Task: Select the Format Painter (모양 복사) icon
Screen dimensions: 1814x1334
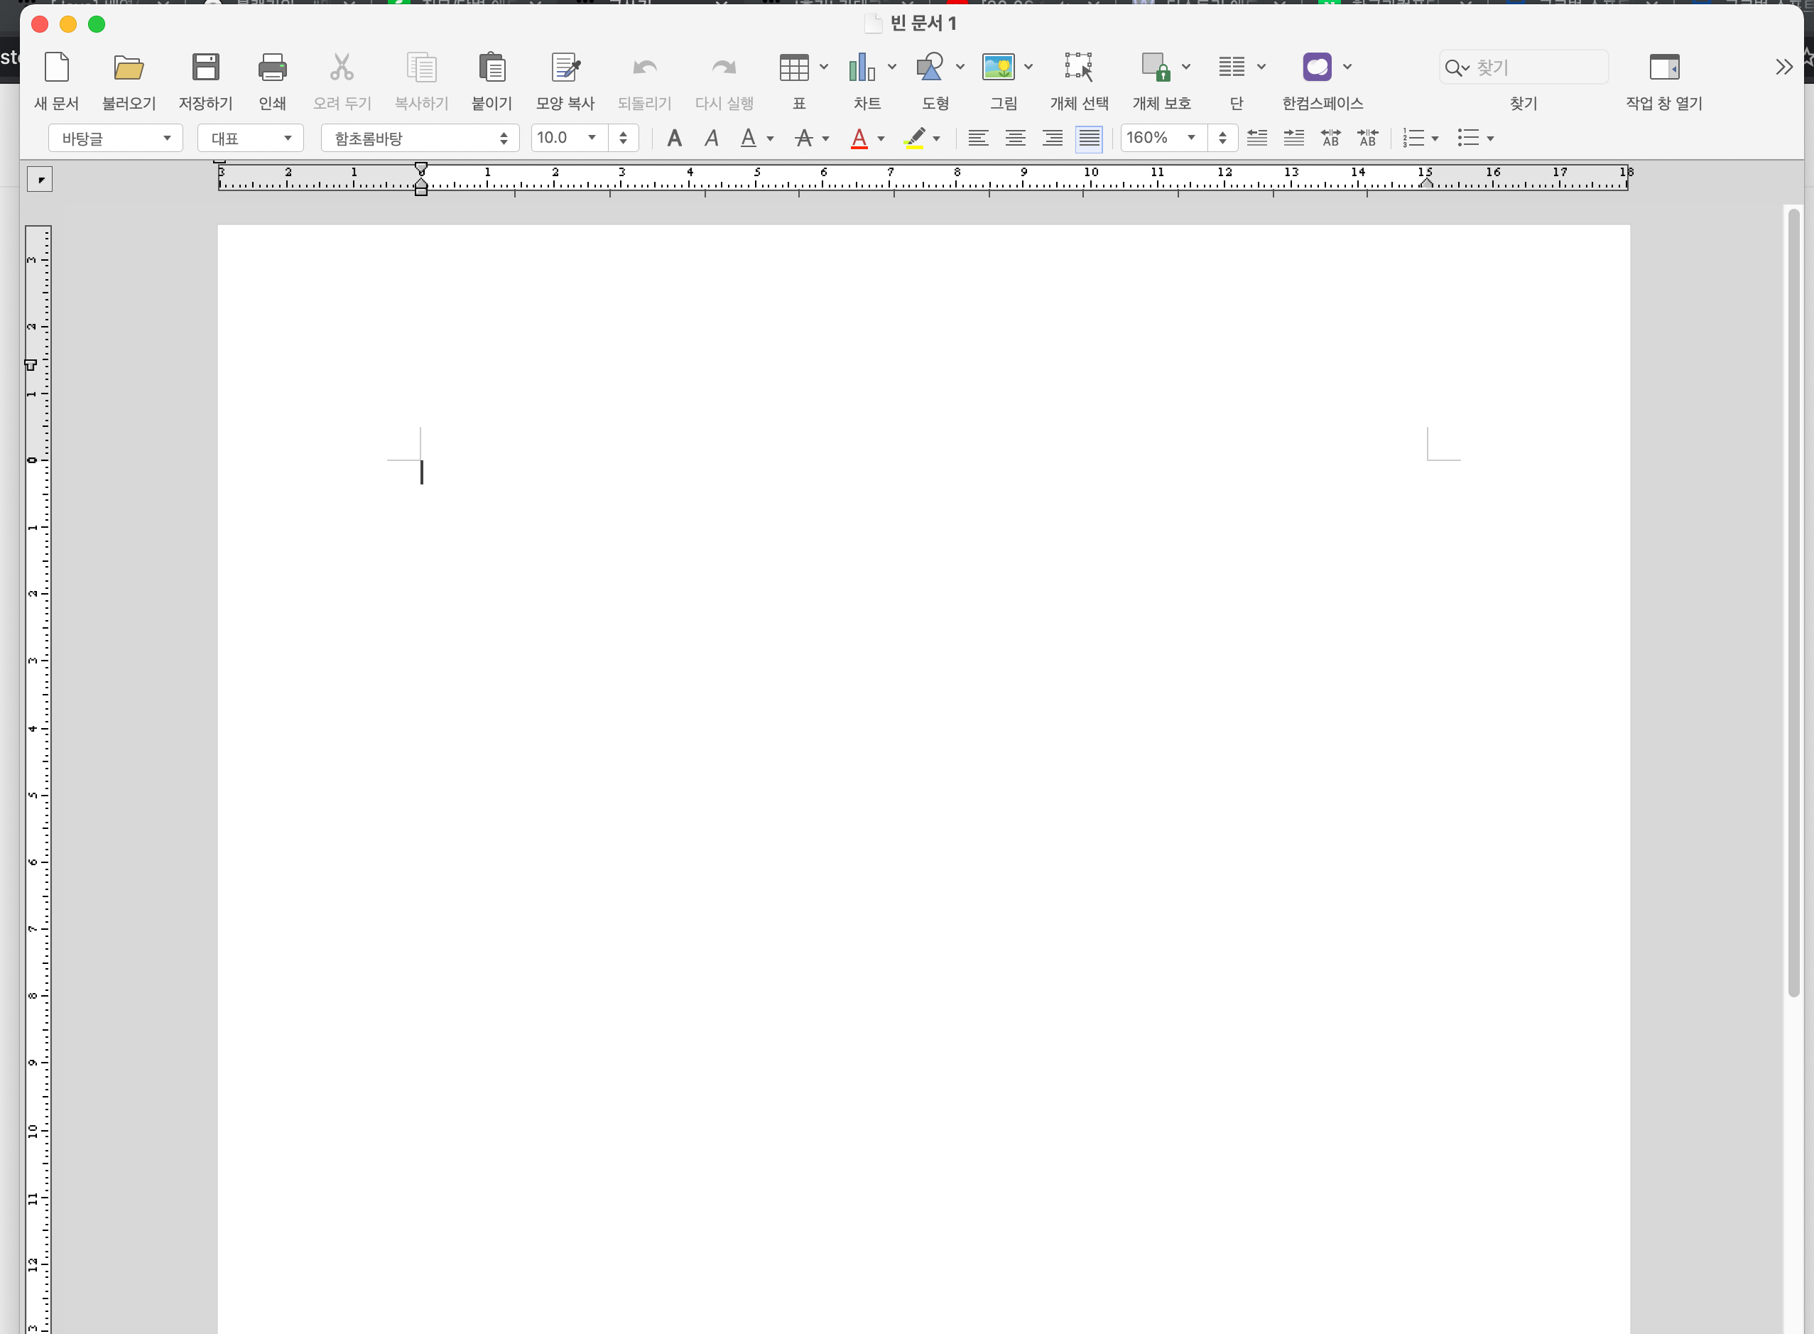Action: coord(565,67)
